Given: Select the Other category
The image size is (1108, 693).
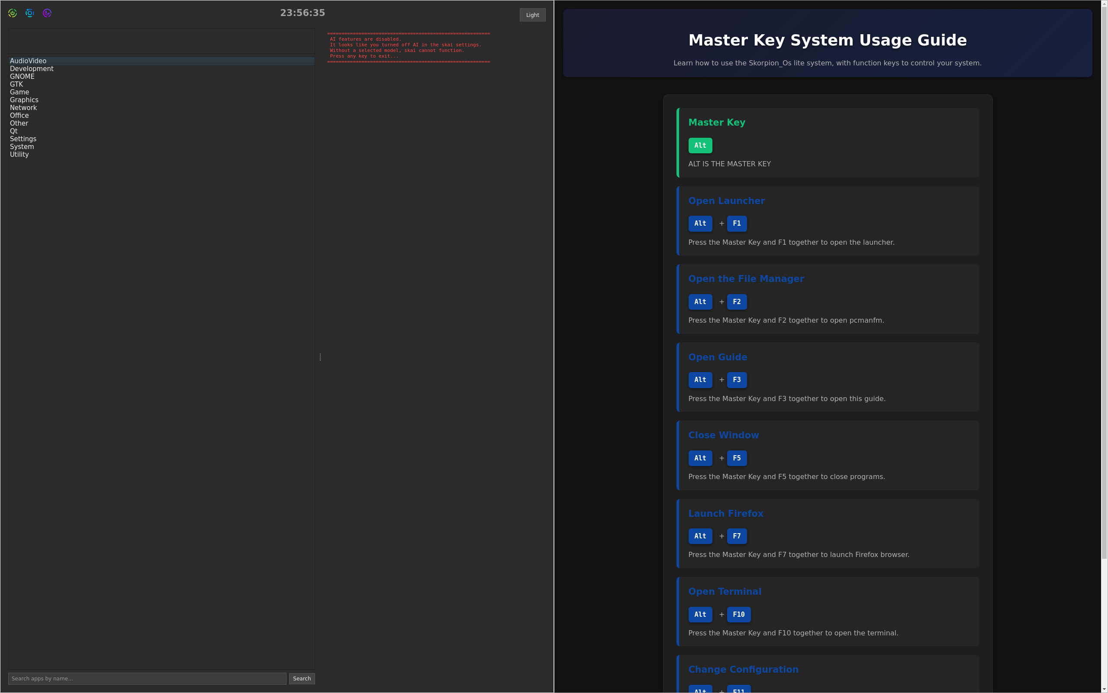Looking at the screenshot, I should pos(161,123).
